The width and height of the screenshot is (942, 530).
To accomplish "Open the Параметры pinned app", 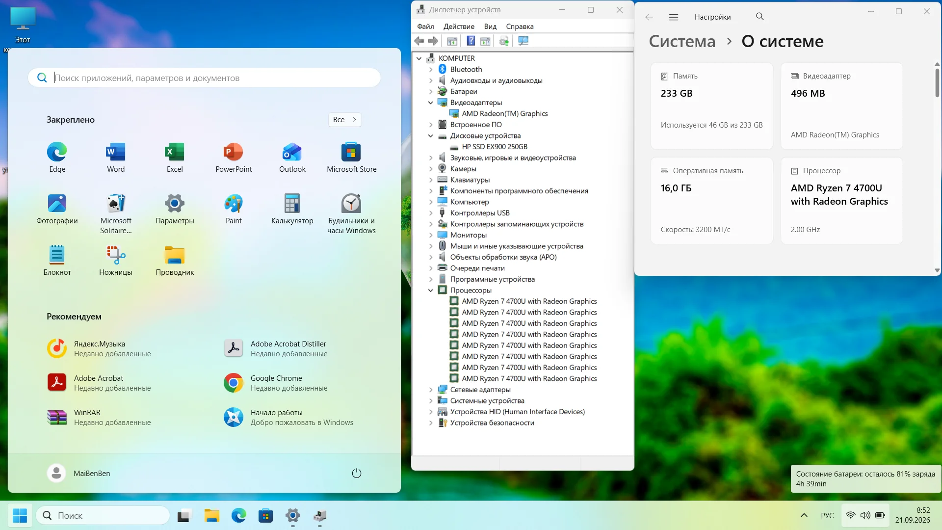I will (x=175, y=209).
